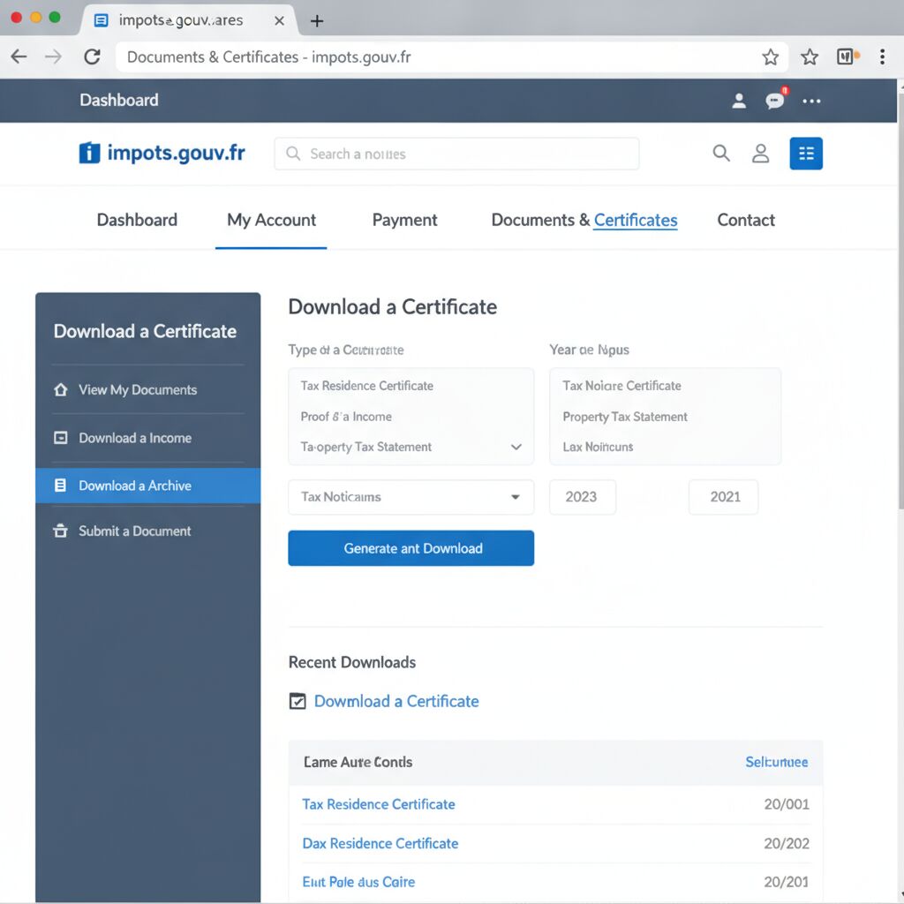This screenshot has height=904, width=904.
Task: Click Dashboard in the dark top bar
Action: point(119,101)
